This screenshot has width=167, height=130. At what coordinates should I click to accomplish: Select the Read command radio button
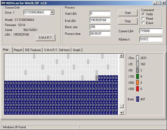(x=143, y=19)
